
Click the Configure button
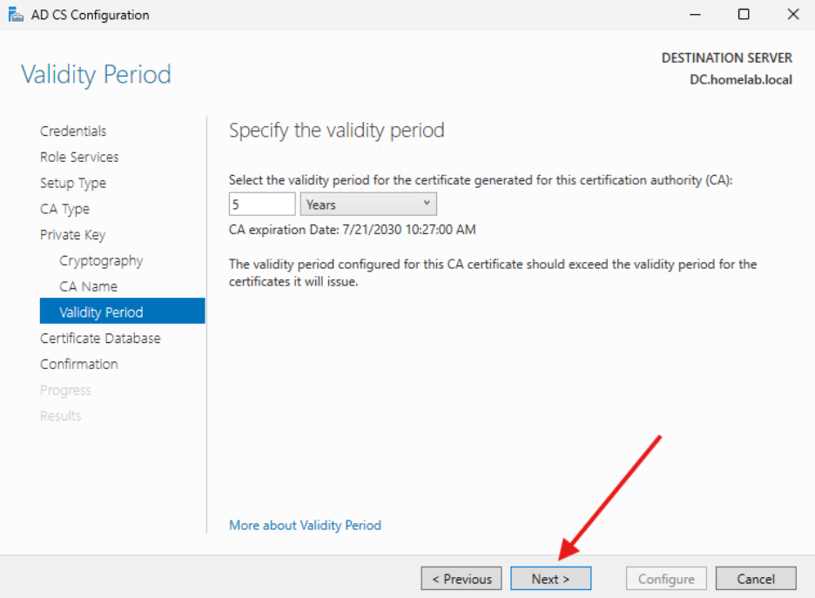pos(666,578)
